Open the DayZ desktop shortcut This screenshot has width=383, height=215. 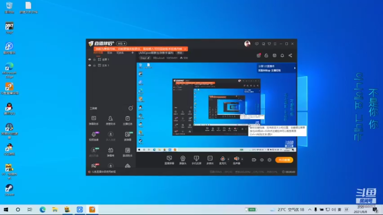[9, 28]
